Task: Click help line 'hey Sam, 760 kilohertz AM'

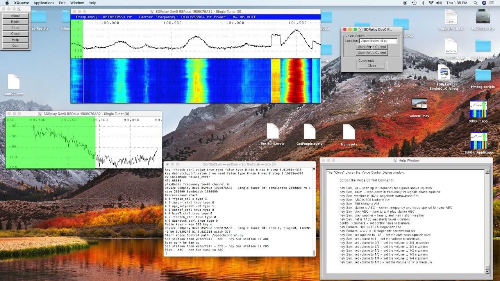Action: point(359,204)
